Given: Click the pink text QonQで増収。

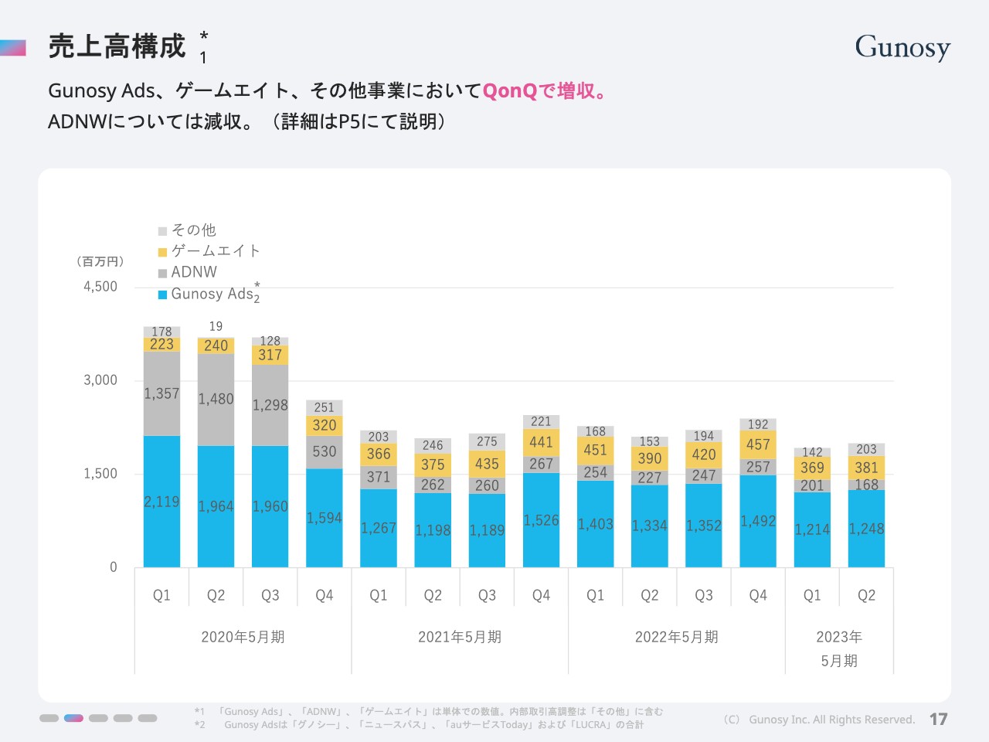Looking at the screenshot, I should [x=544, y=91].
